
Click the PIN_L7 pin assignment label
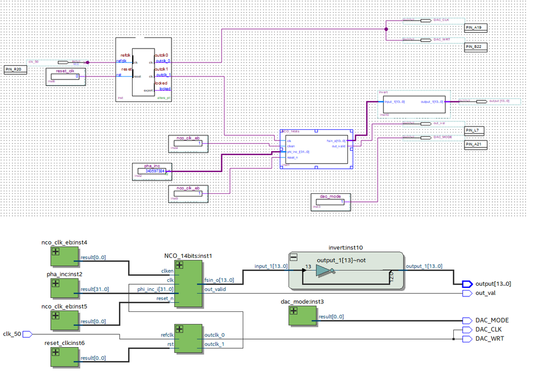pos(474,130)
